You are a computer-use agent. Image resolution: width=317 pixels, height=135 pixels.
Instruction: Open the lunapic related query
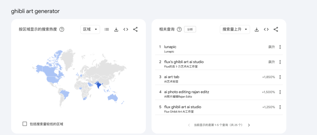click(x=170, y=47)
